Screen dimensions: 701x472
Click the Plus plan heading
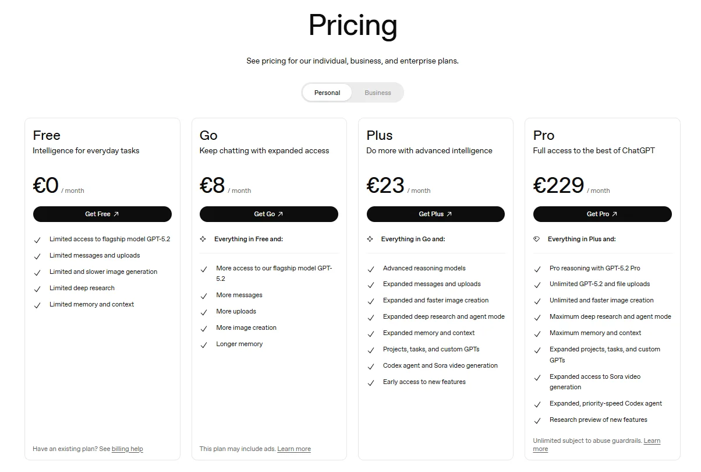pos(378,135)
